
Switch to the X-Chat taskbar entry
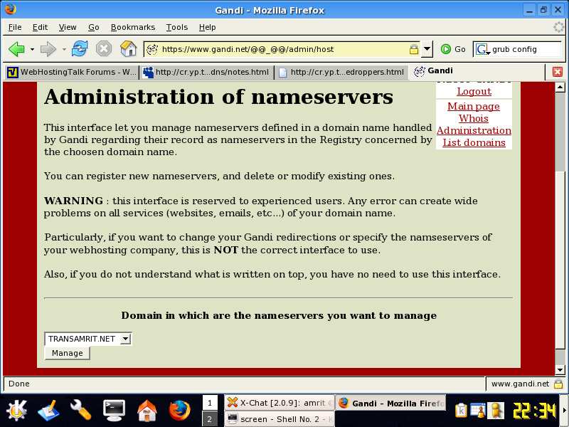[280, 403]
